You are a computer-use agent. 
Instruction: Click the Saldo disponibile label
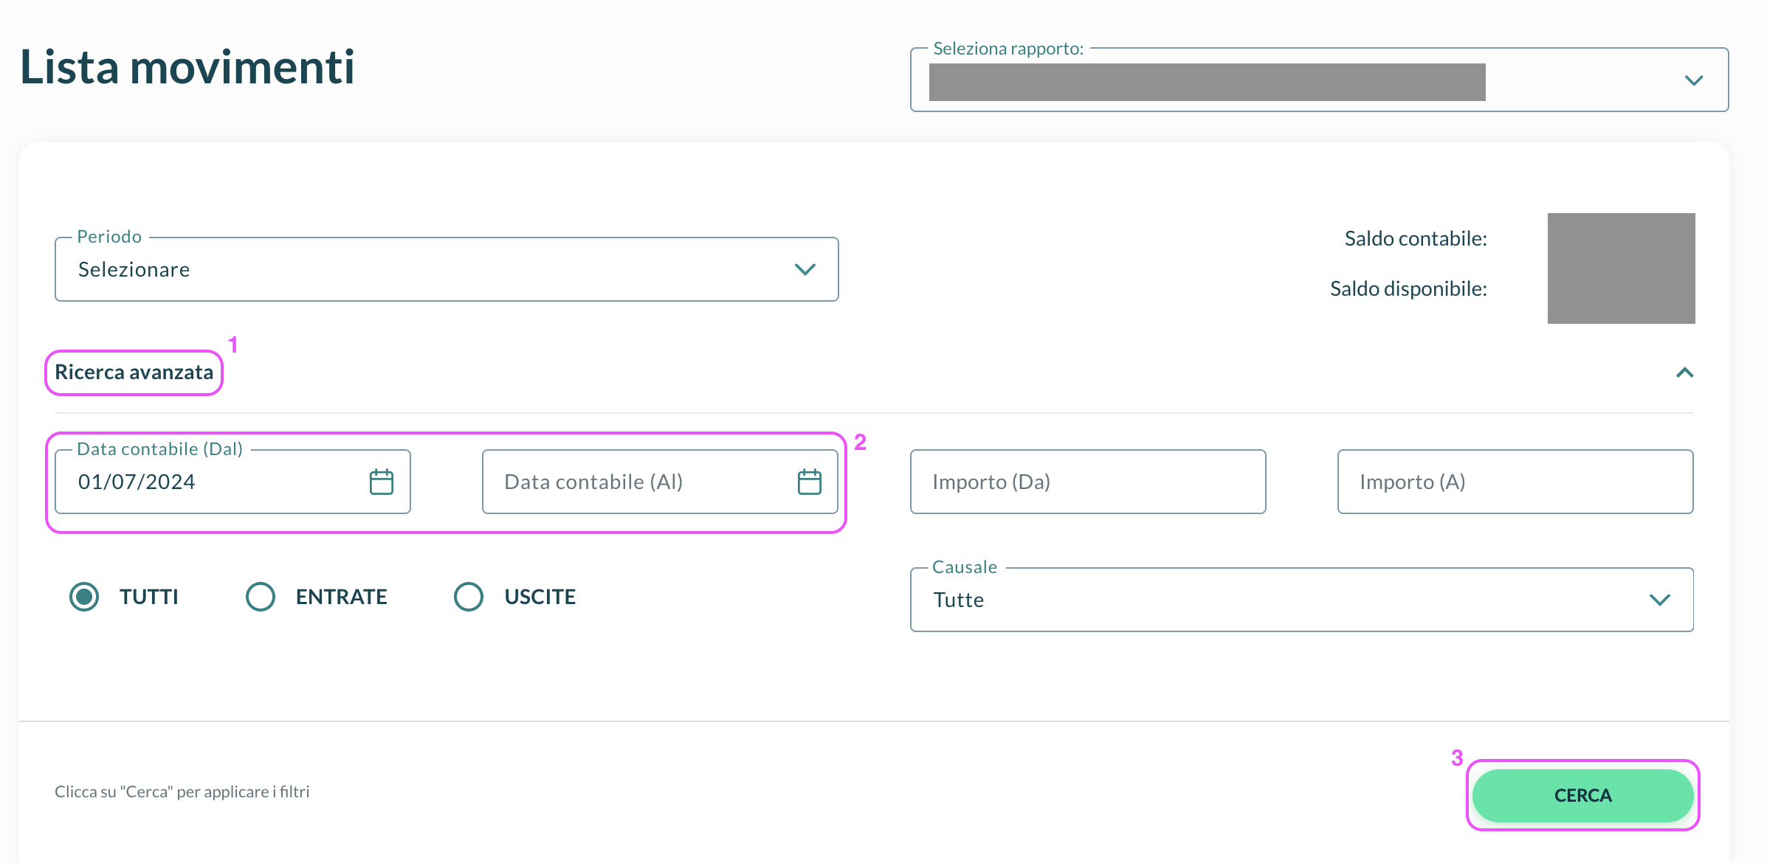click(x=1408, y=289)
